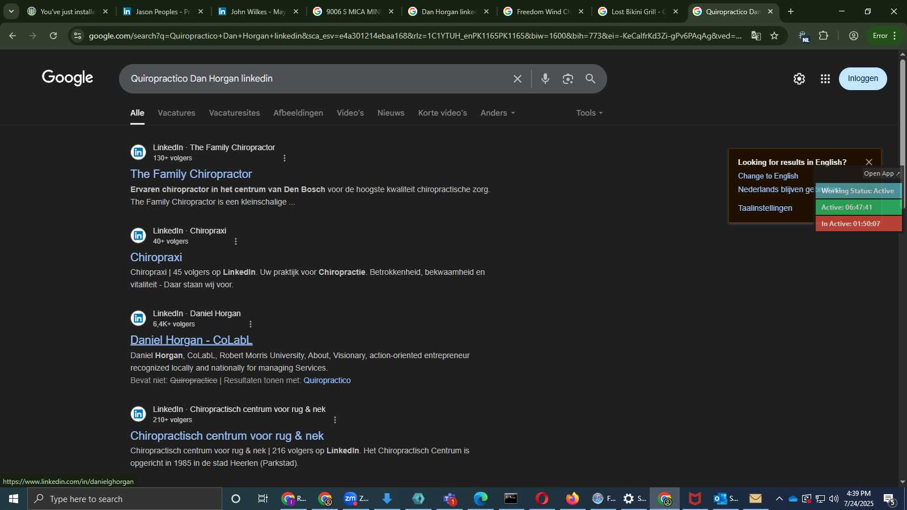907x510 pixels.
Task: Open the Chrome profile icon
Action: (x=854, y=36)
